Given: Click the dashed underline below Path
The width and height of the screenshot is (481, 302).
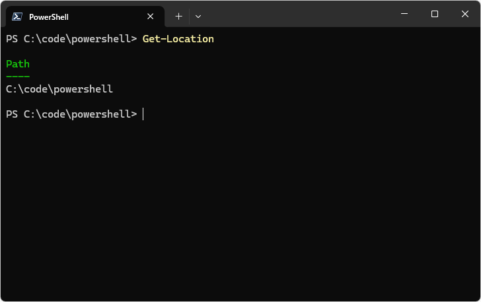Looking at the screenshot, I should [18, 77].
